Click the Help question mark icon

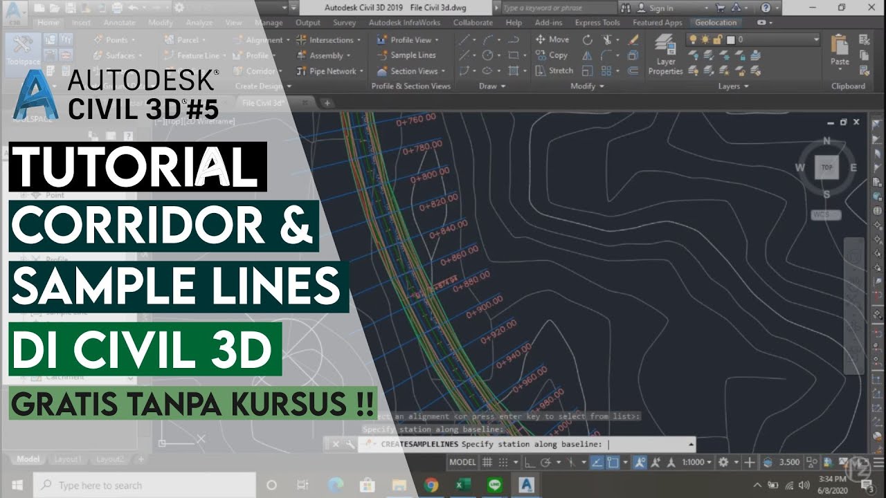(766, 8)
